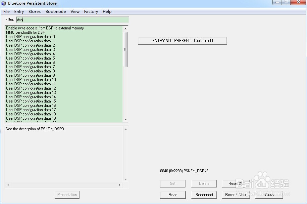Open the Help menu
The width and height of the screenshot is (307, 204).
(107, 12)
